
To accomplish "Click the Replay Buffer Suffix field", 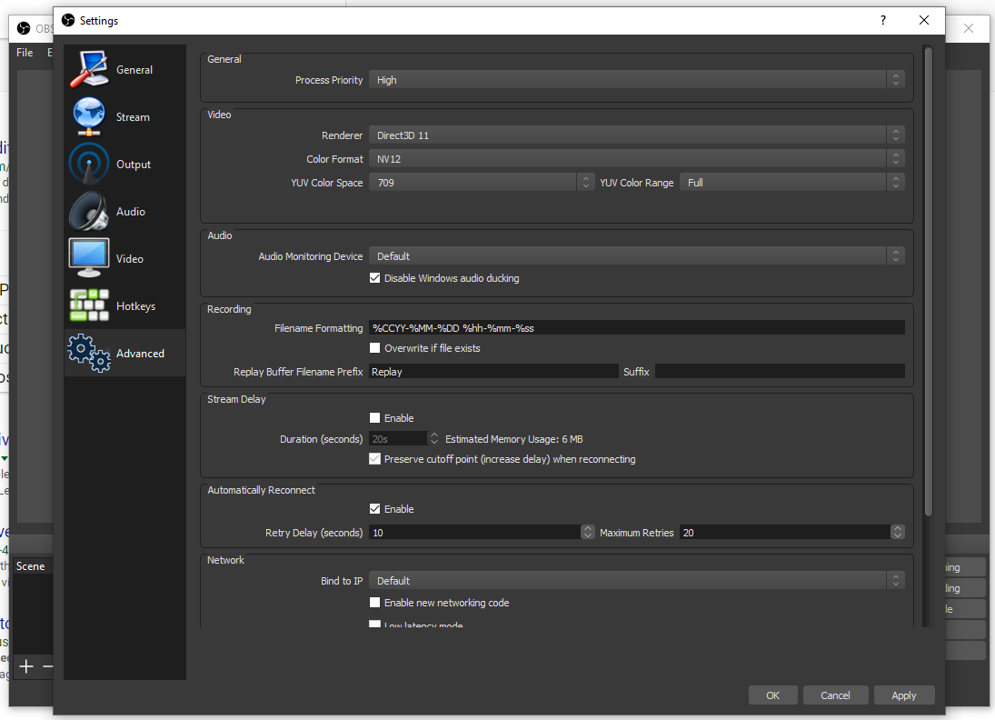I will [x=780, y=372].
